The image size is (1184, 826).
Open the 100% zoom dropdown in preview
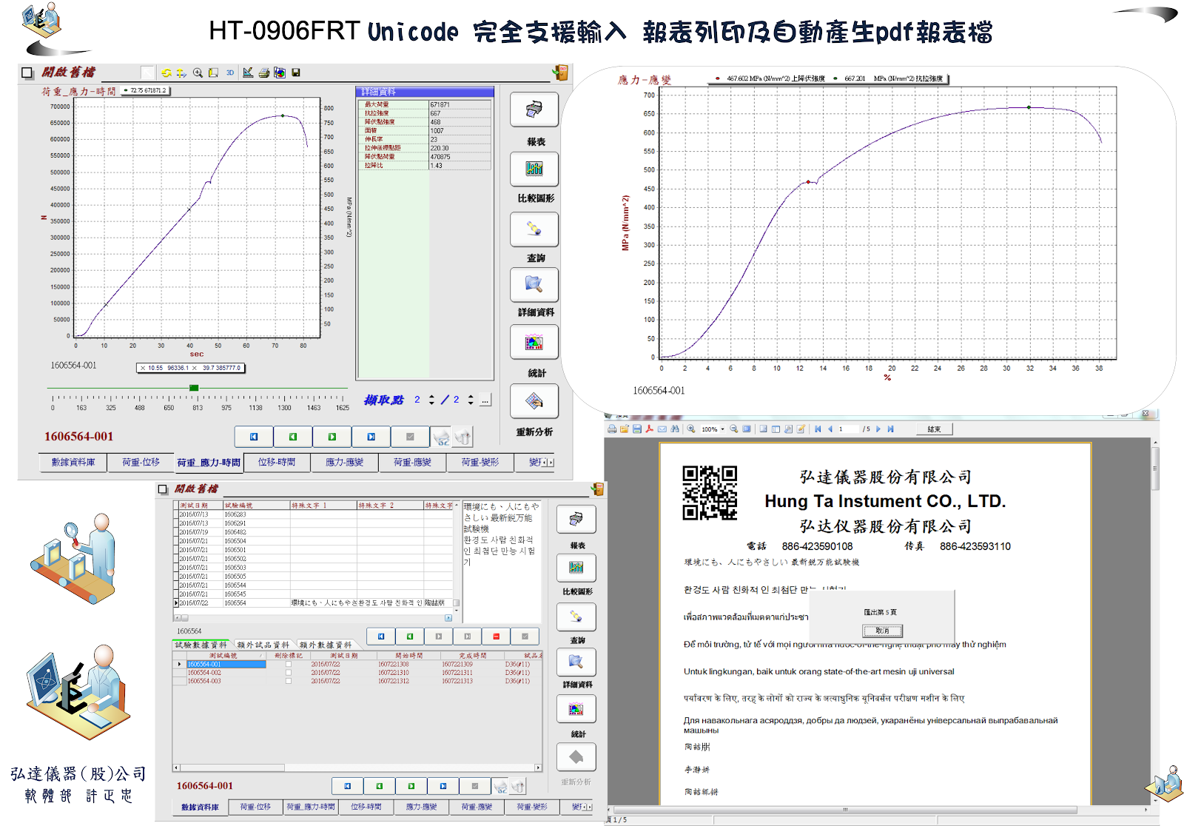pos(722,429)
